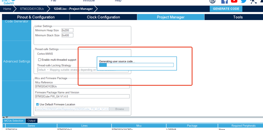Click the firmware repository path field
263x130 pixels.
72,109
